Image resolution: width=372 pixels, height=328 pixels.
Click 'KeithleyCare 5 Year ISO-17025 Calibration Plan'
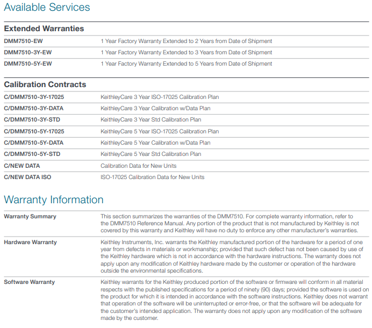coord(160,132)
